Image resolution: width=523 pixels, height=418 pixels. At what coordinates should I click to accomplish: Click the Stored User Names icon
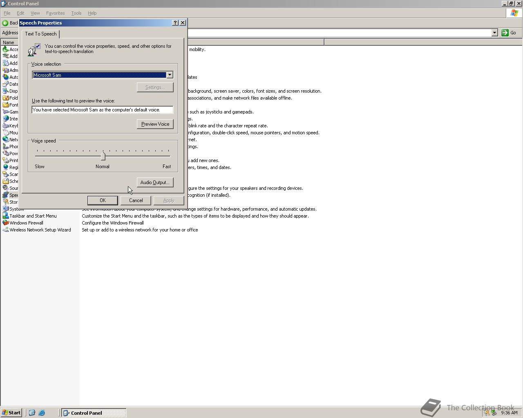pyautogui.click(x=6, y=202)
